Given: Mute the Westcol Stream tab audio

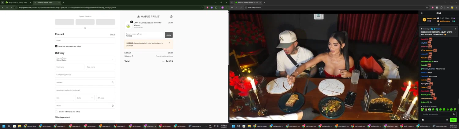Looking at the screenshot, I should pos(257,2).
